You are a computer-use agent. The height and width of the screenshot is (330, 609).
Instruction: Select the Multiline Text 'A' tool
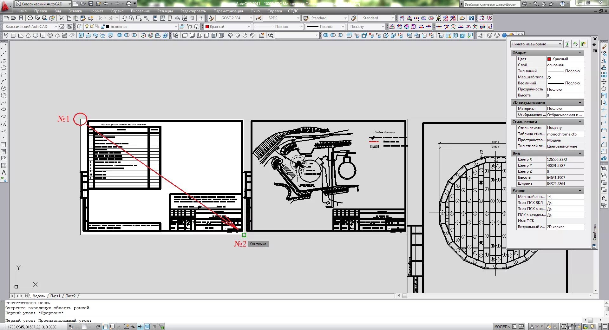click(4, 172)
